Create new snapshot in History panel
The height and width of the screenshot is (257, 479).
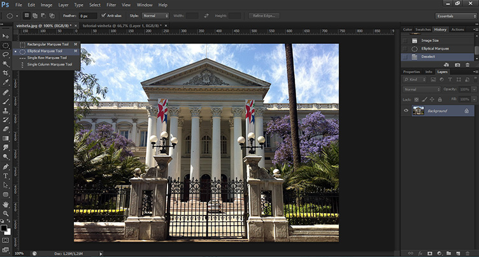[x=457, y=65]
